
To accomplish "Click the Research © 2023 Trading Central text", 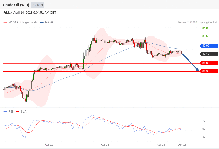I will click(197, 22).
